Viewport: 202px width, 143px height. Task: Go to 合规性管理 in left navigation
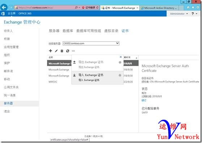11,47
